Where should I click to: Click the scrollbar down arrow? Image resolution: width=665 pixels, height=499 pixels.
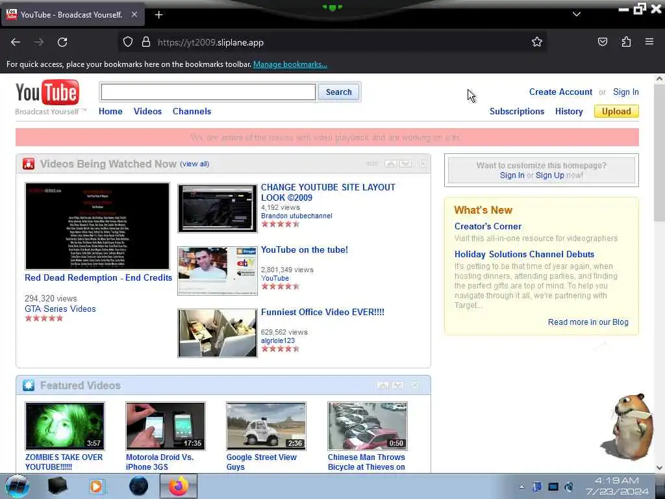659,468
